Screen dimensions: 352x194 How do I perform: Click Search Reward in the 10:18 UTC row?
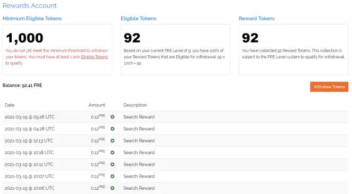tap(139, 153)
